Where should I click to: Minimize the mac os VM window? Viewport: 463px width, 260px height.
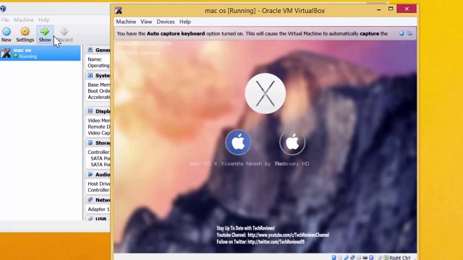(378, 9)
